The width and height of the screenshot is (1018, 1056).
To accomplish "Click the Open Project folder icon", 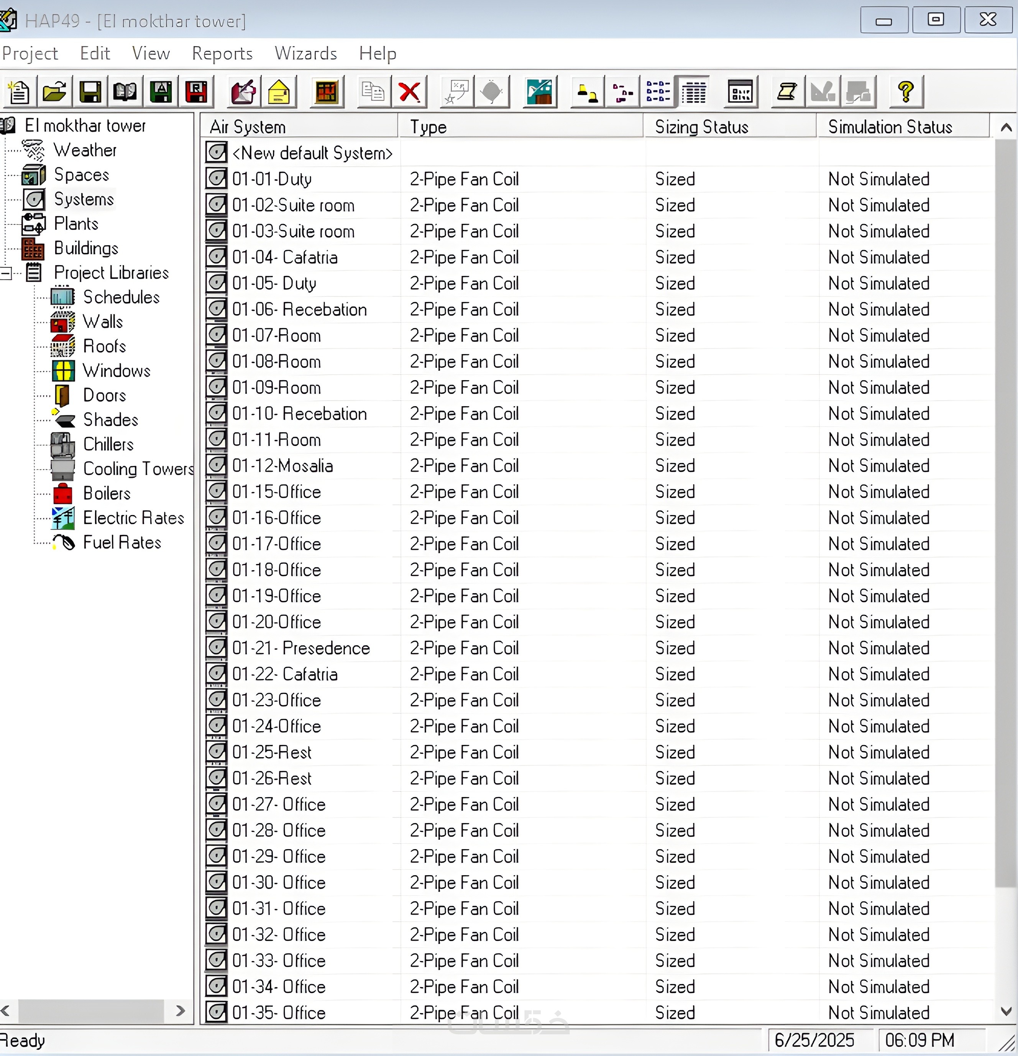I will (x=55, y=92).
